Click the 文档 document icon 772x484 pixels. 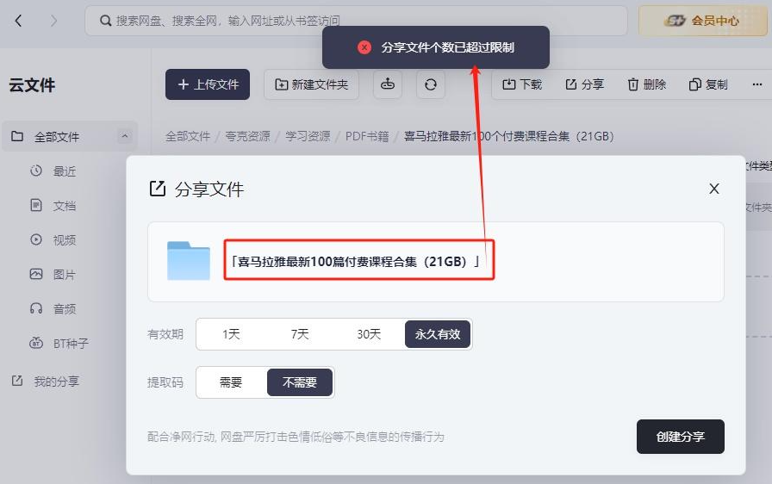tap(36, 205)
